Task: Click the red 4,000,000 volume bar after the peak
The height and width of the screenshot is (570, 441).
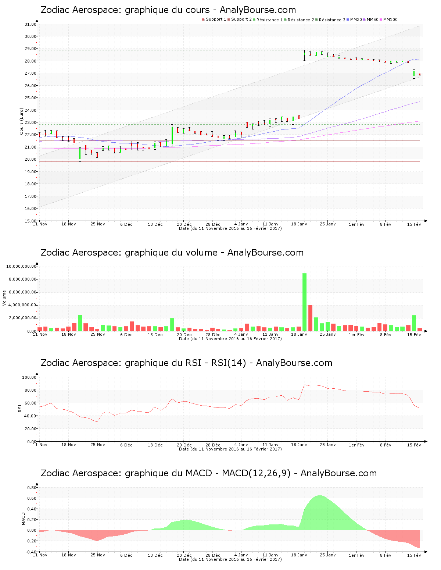Action: tap(310, 318)
